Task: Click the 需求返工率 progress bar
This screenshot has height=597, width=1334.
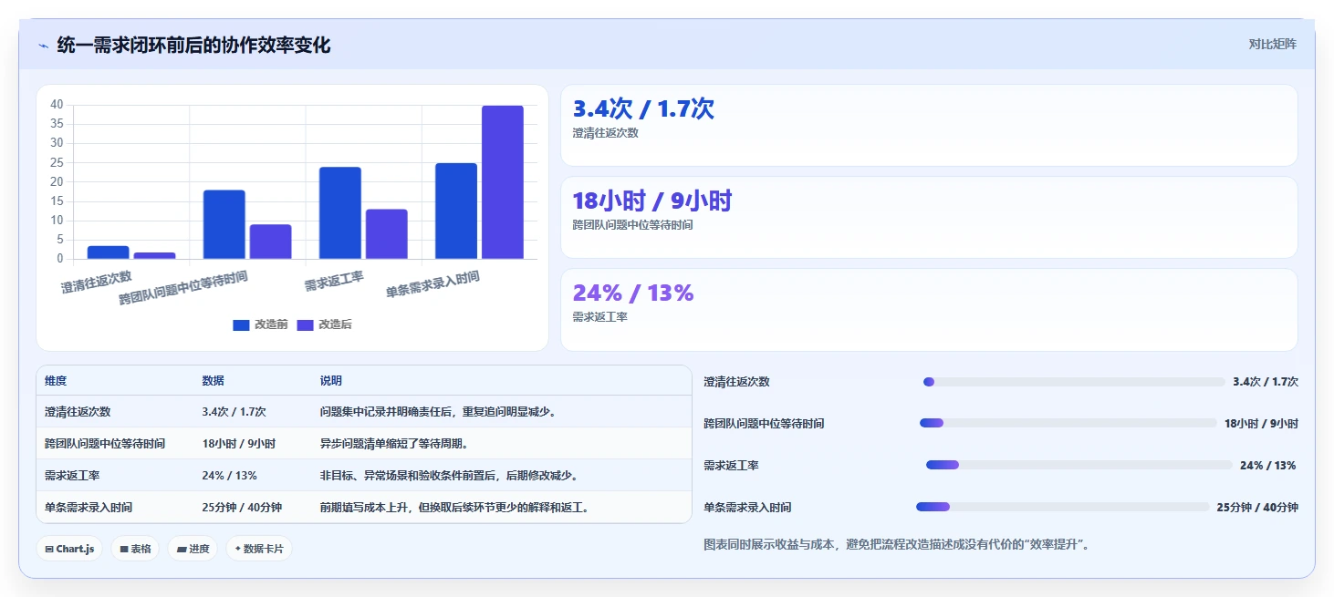Action: point(1079,465)
